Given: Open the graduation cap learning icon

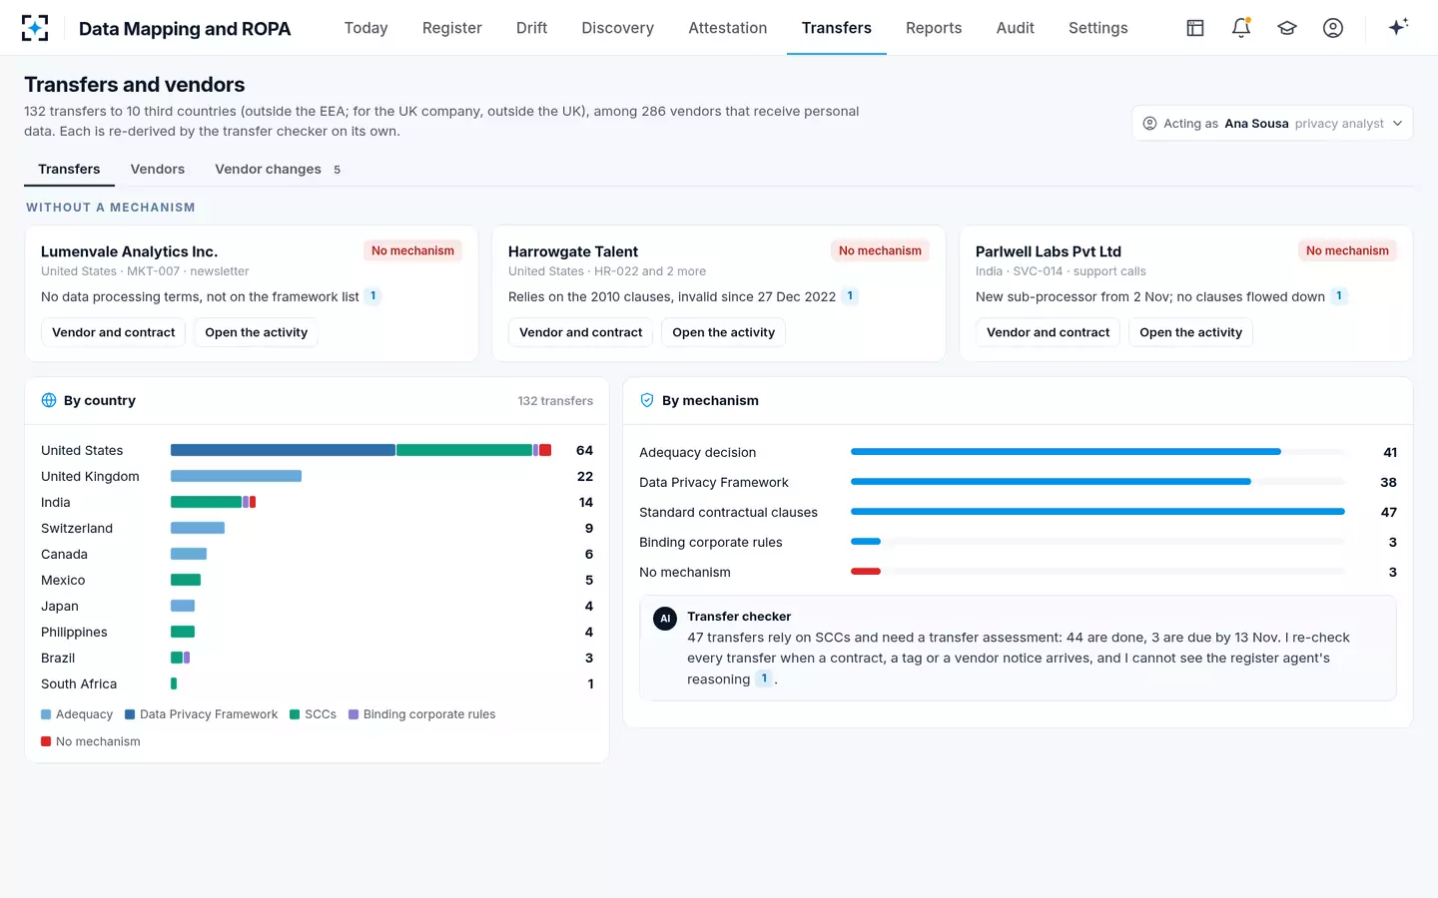Looking at the screenshot, I should pyautogui.click(x=1287, y=28).
